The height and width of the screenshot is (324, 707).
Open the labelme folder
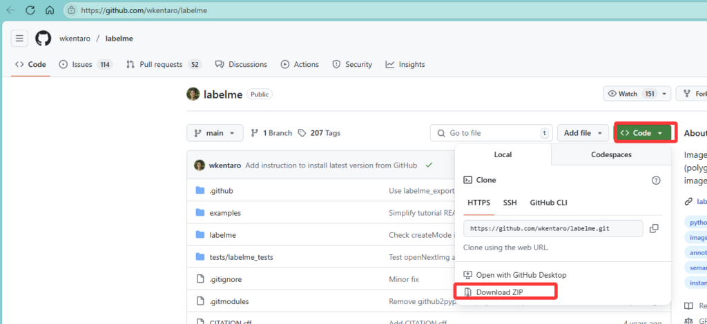pyautogui.click(x=223, y=235)
